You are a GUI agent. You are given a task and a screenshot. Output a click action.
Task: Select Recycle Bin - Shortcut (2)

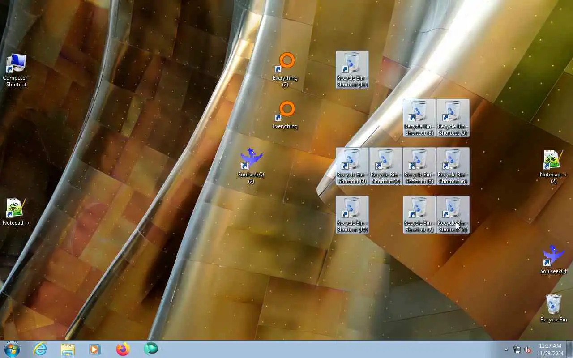pos(386,166)
